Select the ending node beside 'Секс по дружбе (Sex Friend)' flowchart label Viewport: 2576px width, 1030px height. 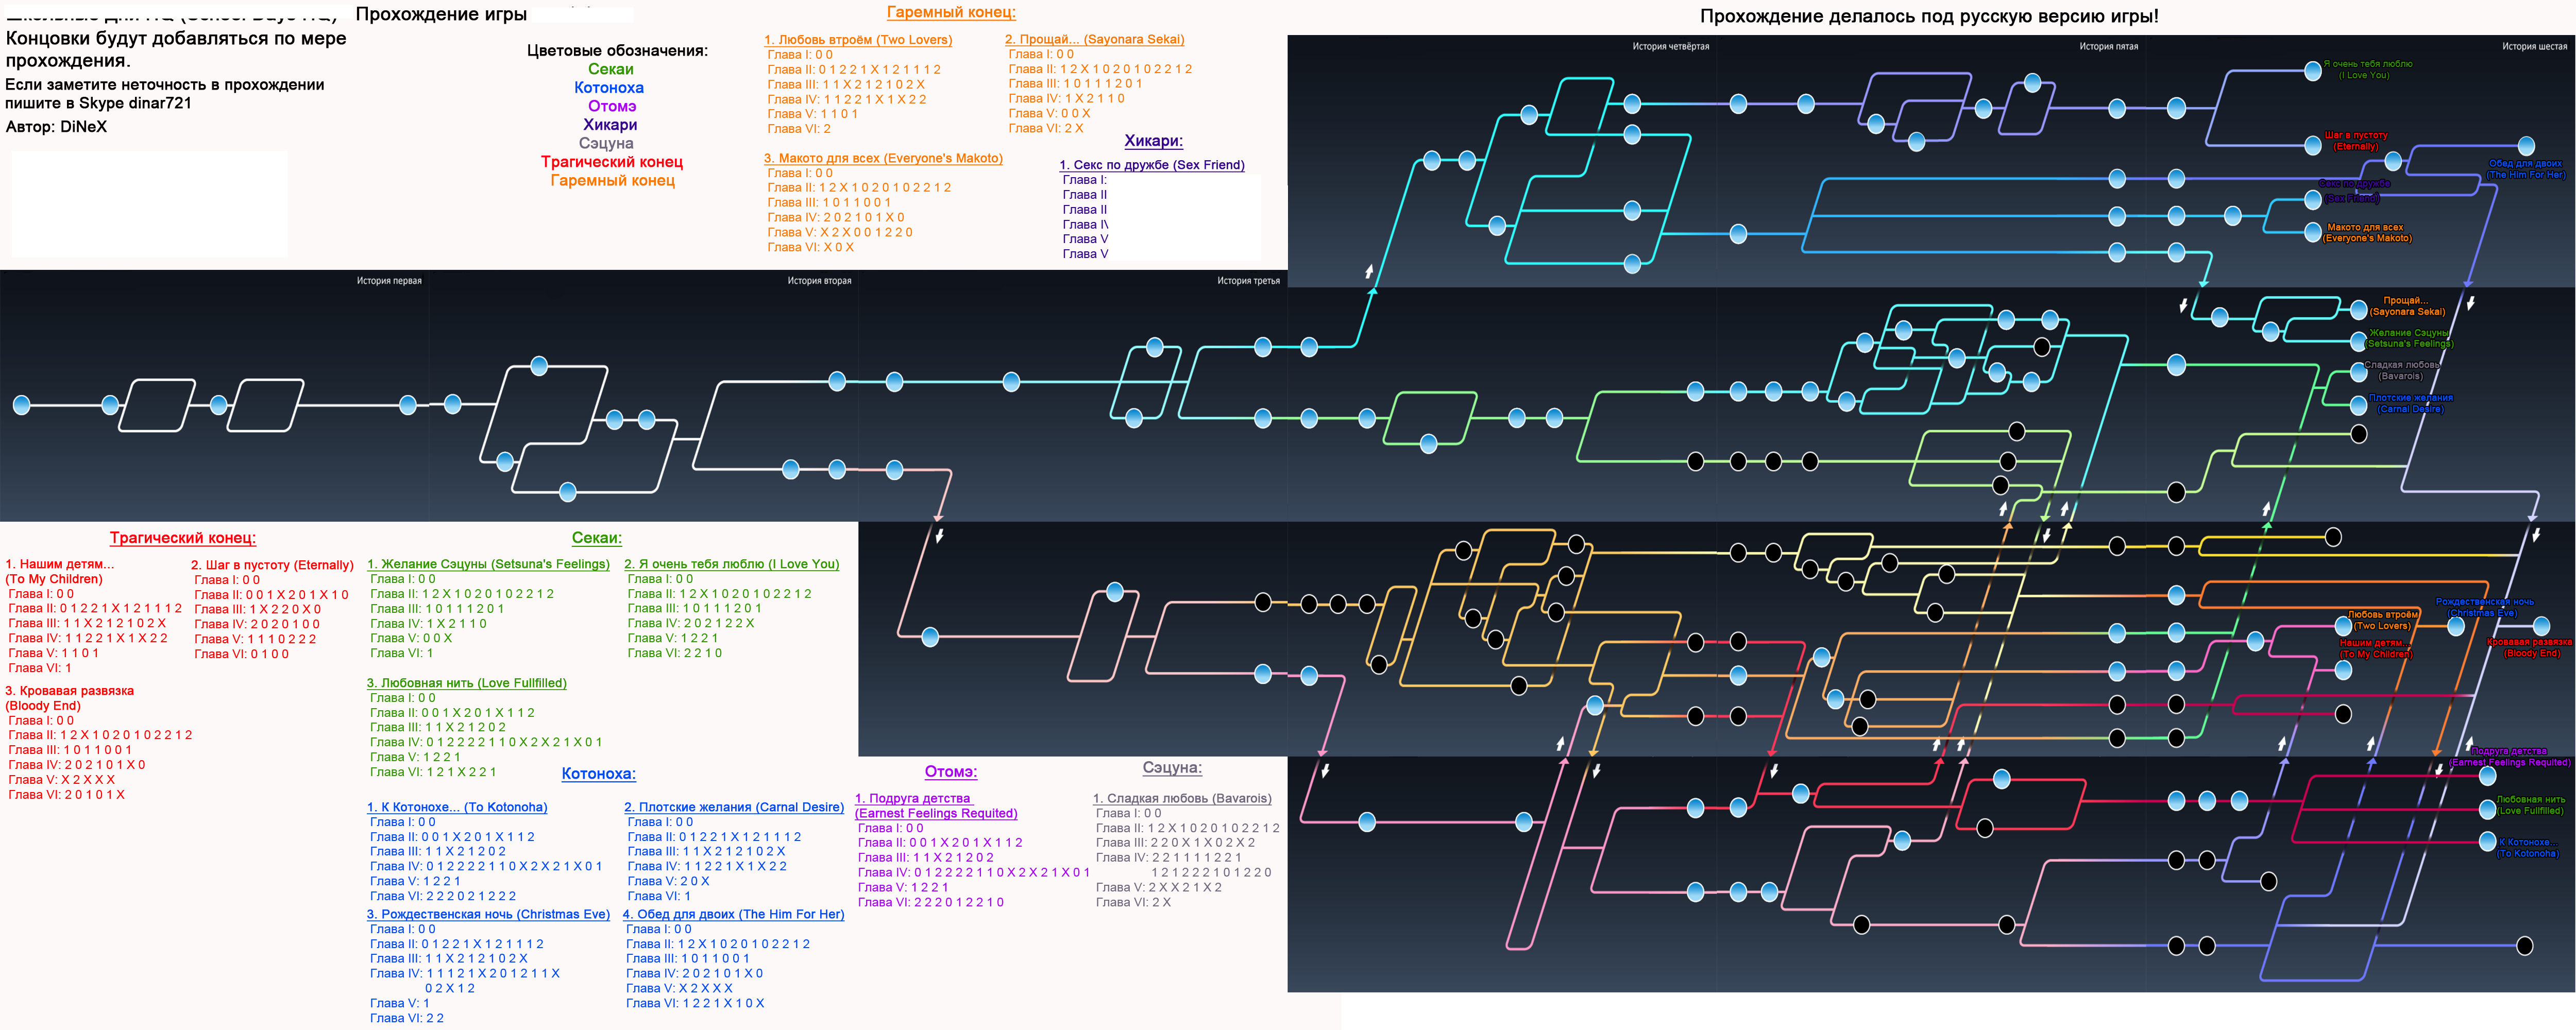pyautogui.click(x=2312, y=200)
